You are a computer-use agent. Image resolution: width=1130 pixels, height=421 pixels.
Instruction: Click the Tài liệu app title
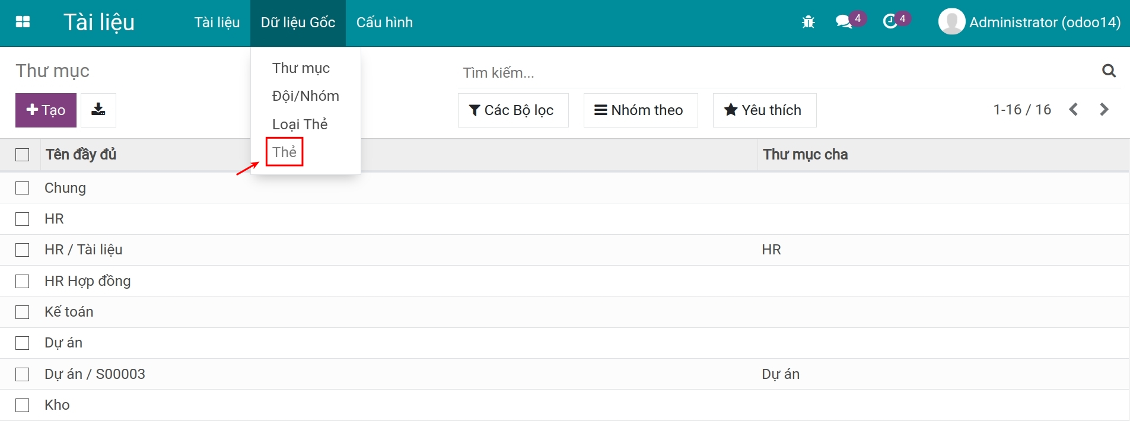pyautogui.click(x=99, y=23)
